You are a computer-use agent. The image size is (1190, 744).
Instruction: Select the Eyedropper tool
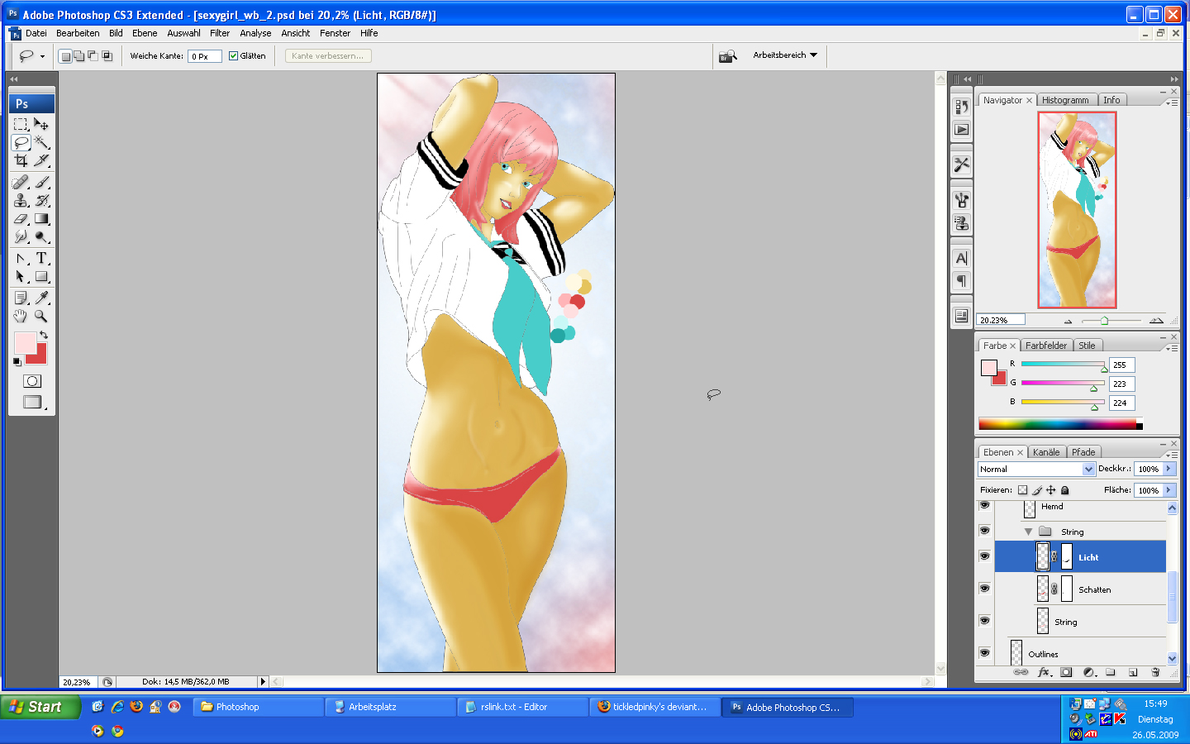[x=42, y=298]
